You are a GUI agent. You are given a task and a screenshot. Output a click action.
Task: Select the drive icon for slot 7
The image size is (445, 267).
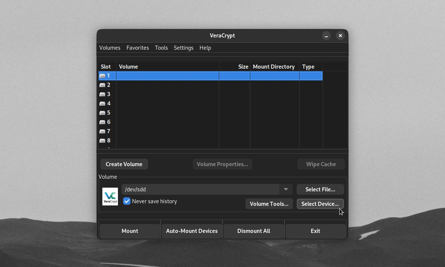pyautogui.click(x=102, y=131)
